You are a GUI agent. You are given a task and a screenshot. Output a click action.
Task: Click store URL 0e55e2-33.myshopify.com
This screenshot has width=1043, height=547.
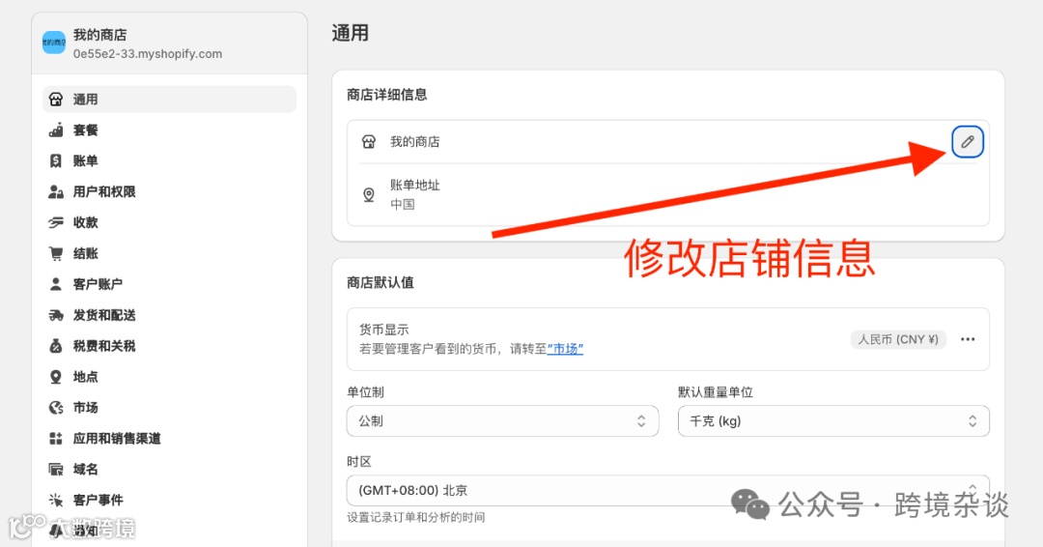148,54
